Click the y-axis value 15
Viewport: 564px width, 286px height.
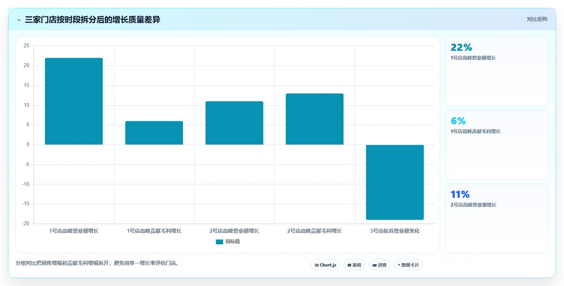point(27,85)
